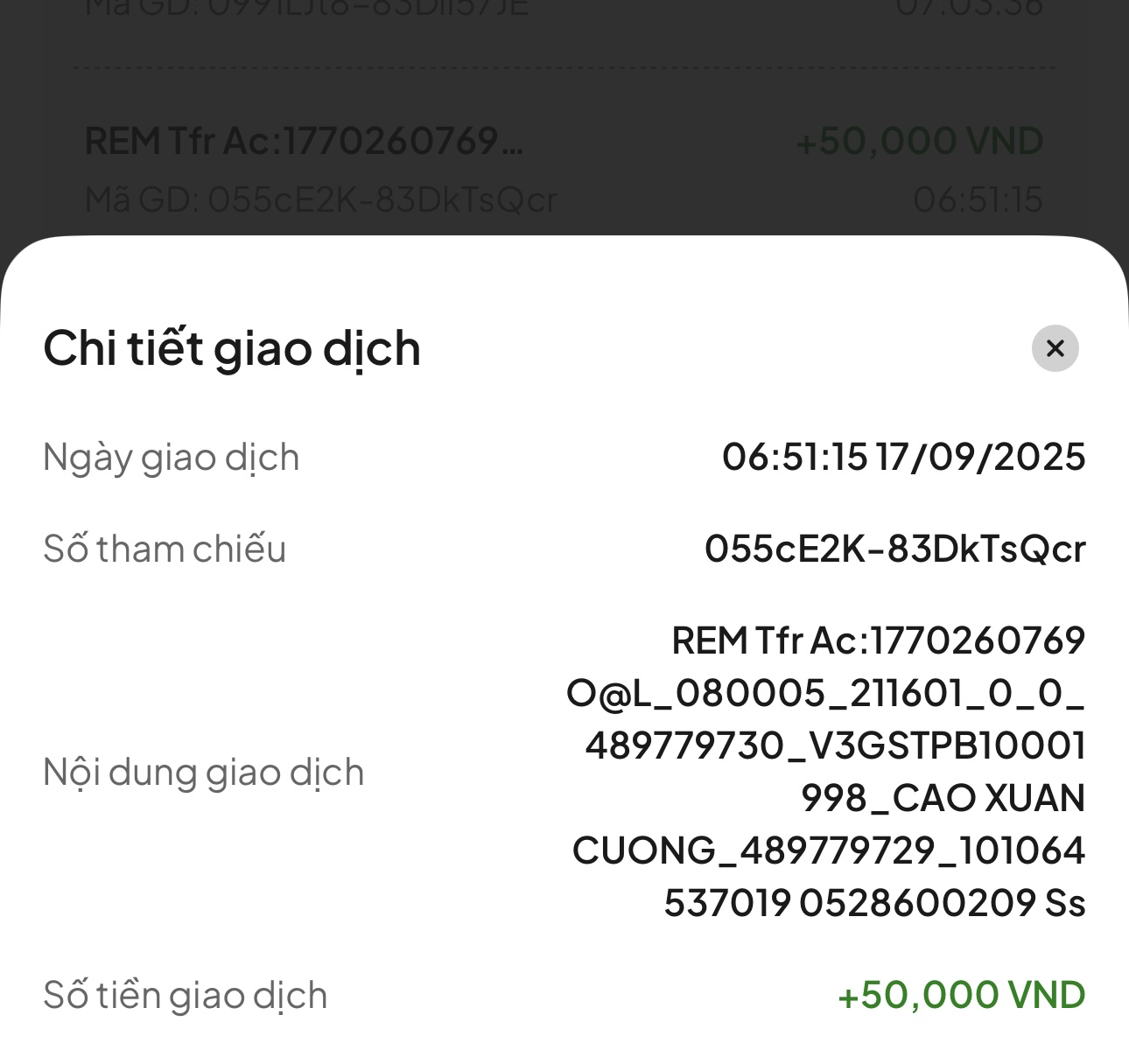
Task: Click the 537019 0528600209 Ss line
Action: tap(873, 903)
